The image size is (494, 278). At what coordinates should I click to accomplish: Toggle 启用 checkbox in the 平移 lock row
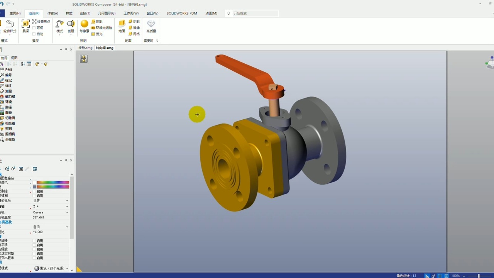(34, 245)
